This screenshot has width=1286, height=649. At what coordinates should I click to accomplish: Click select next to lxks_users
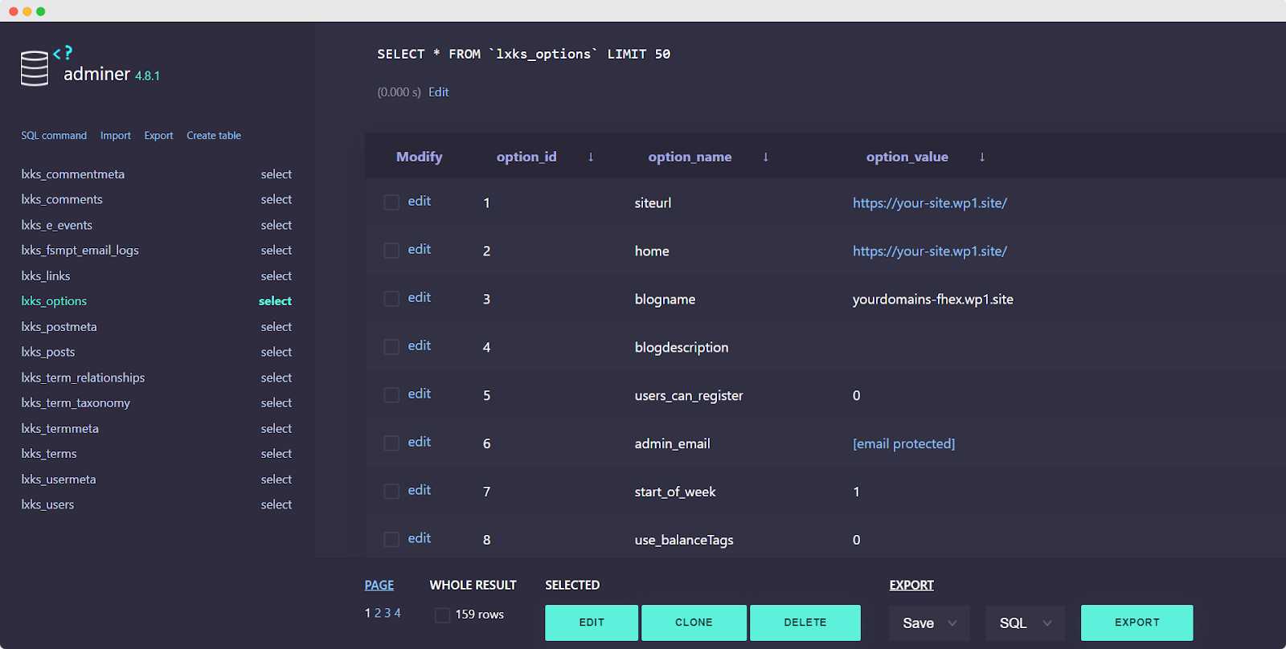[276, 504]
